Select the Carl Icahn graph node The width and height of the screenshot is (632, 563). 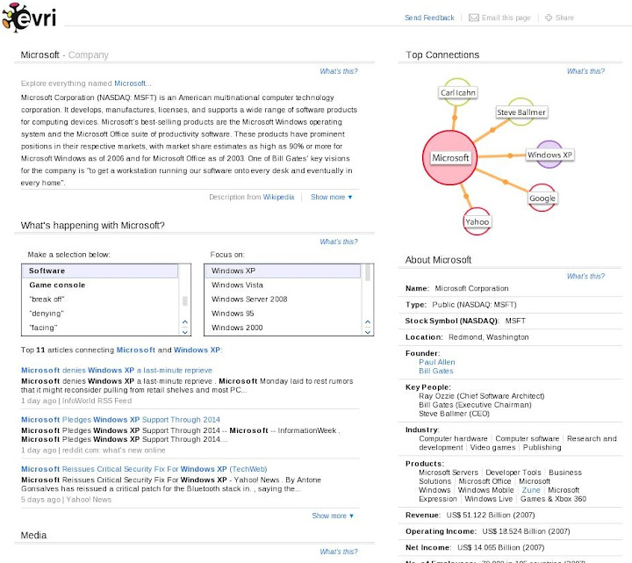click(x=457, y=92)
